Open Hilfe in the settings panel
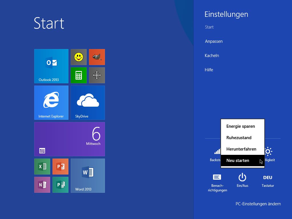 pos(209,70)
